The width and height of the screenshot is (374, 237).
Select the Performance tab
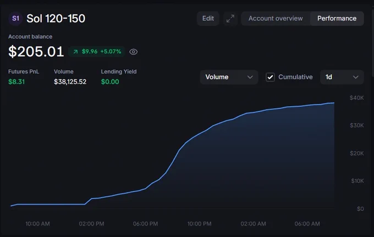tap(337, 18)
